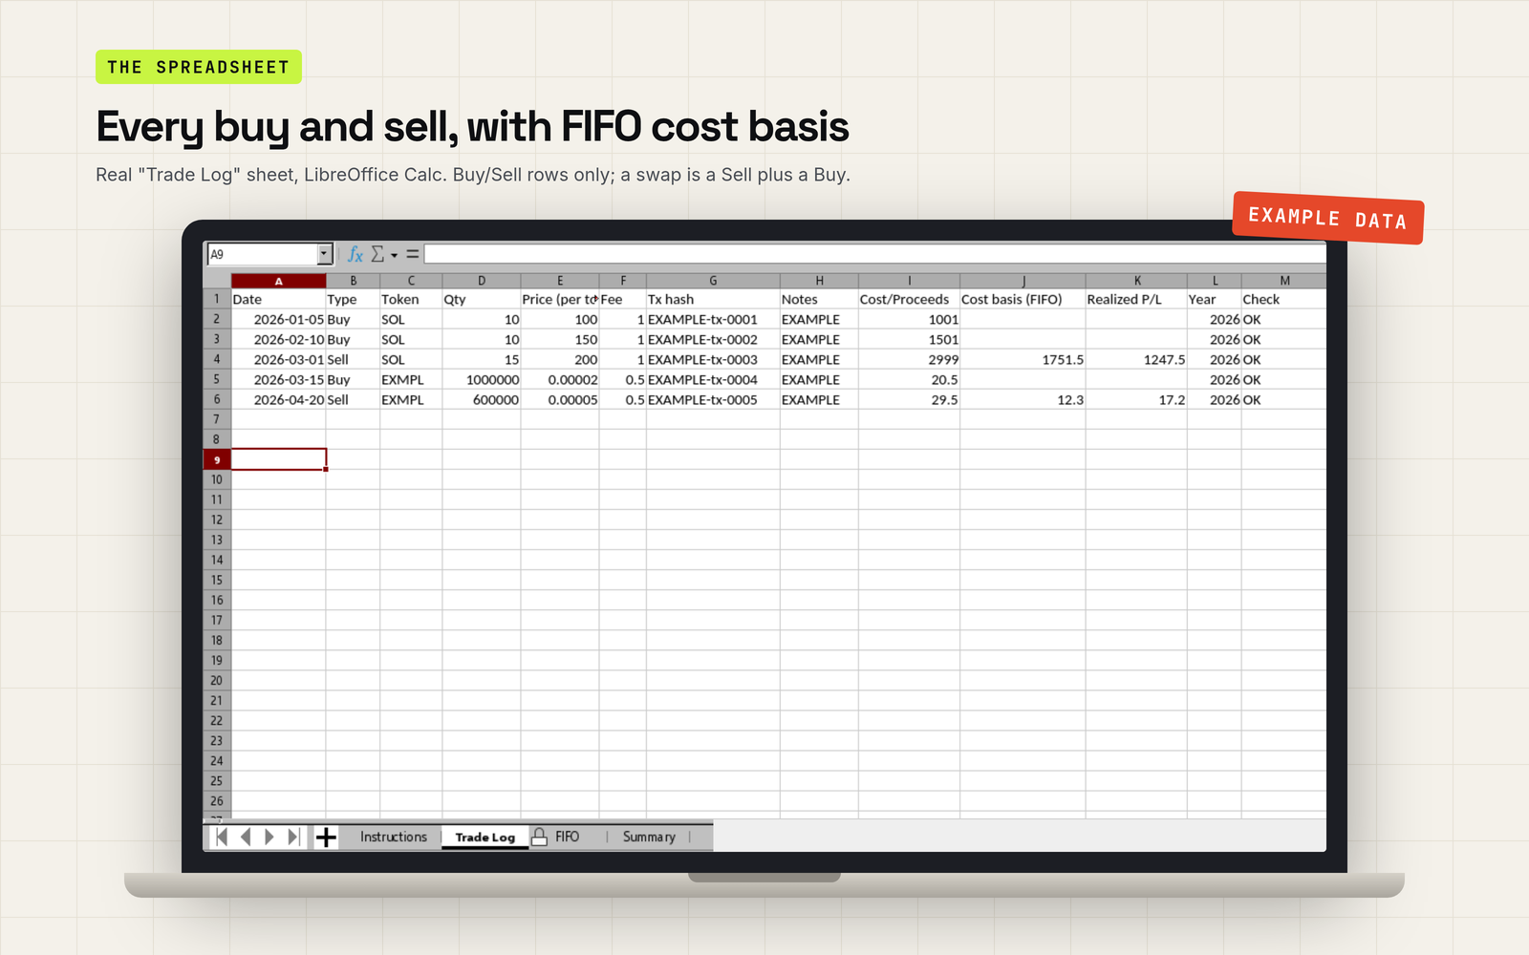The image size is (1529, 955).
Task: Click the Realized P/L header cell
Action: pos(1137,300)
